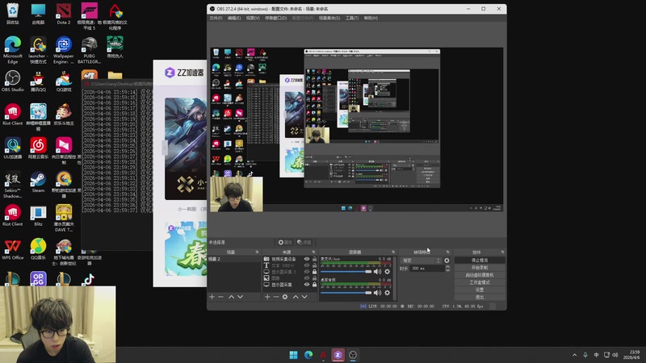Pop out the 来源 dock panel icon

point(313,252)
